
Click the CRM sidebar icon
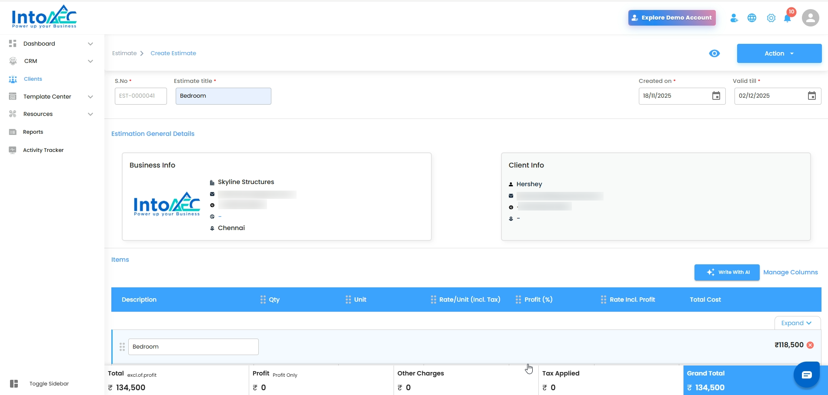click(x=13, y=61)
